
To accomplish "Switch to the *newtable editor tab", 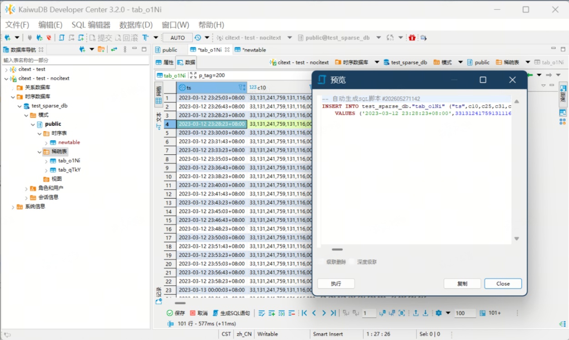I will click(250, 50).
